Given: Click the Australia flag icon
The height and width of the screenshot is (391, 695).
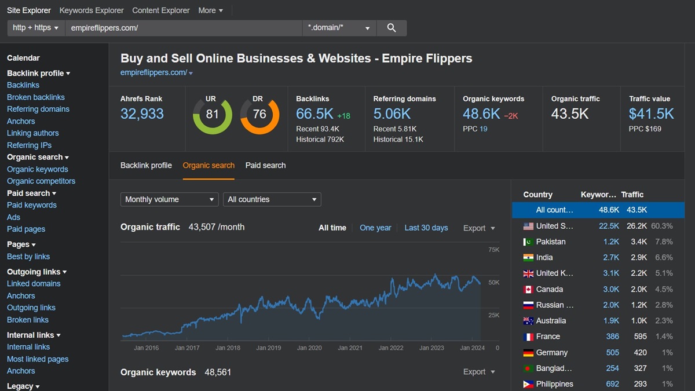Looking at the screenshot, I should 528,320.
